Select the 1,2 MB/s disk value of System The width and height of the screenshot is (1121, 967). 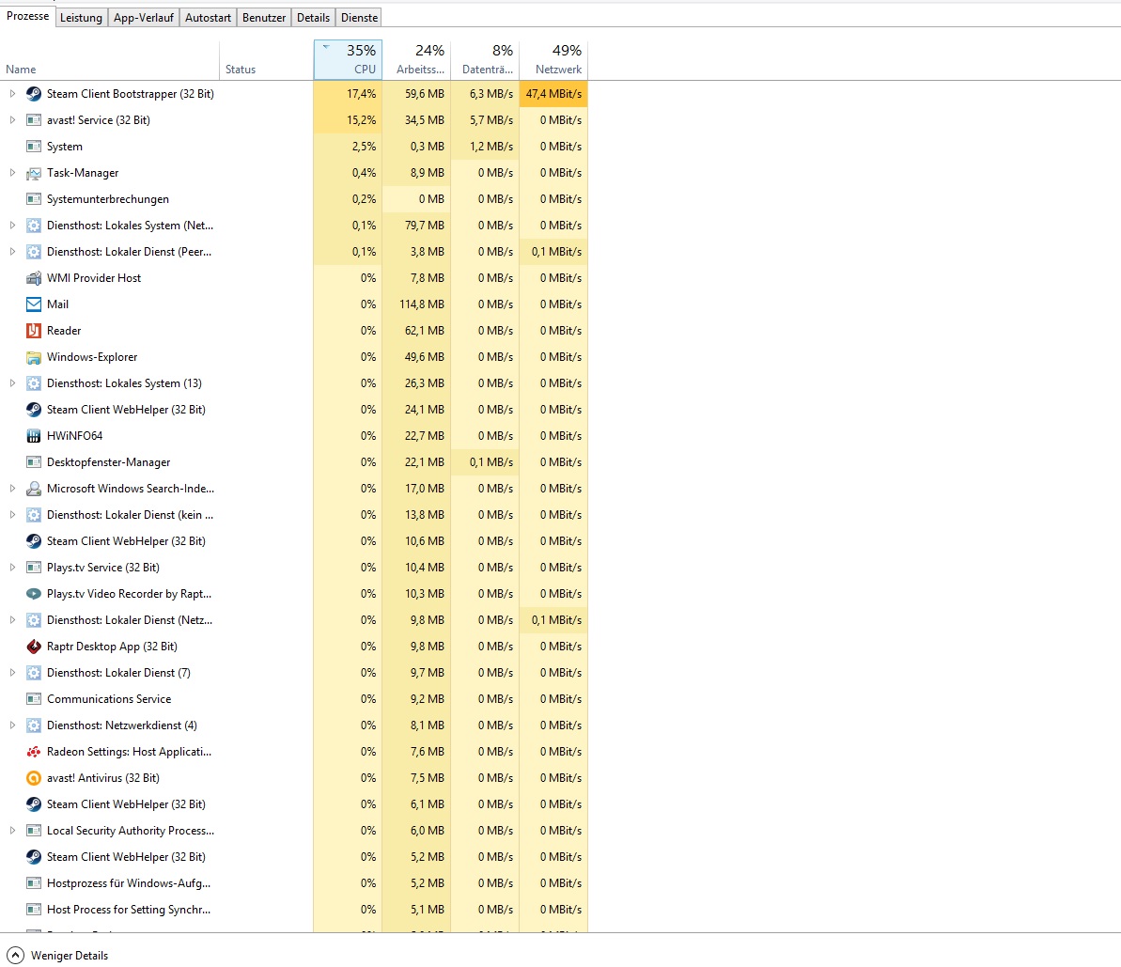[486, 147]
